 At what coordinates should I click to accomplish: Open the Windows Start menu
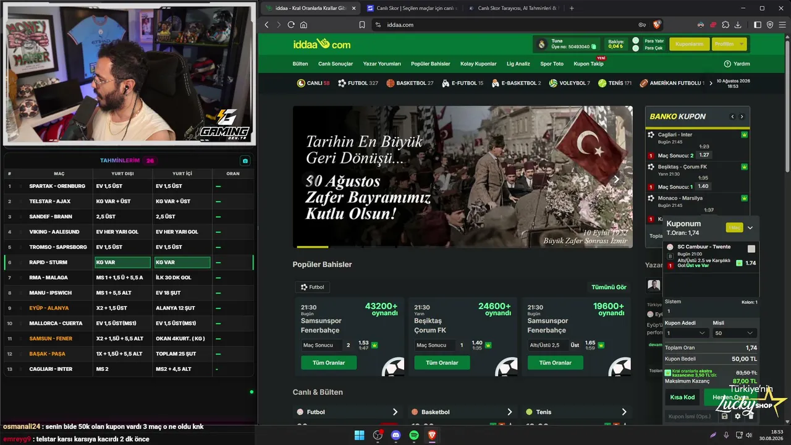(x=359, y=435)
